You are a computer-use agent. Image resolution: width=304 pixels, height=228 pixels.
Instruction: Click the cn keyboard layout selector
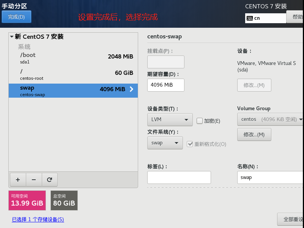tap(266, 18)
